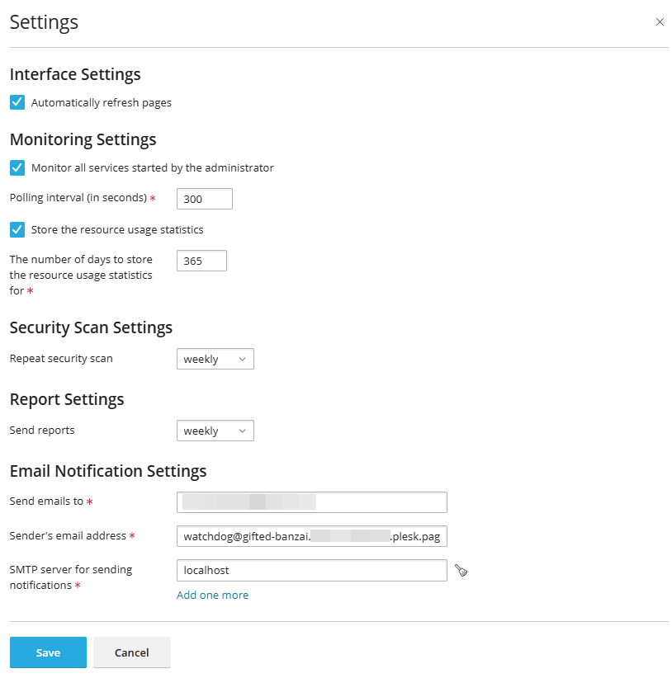Click the Sender's email address field

(x=311, y=536)
